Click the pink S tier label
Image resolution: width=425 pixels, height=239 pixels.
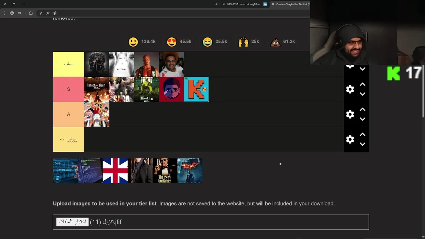click(x=68, y=89)
